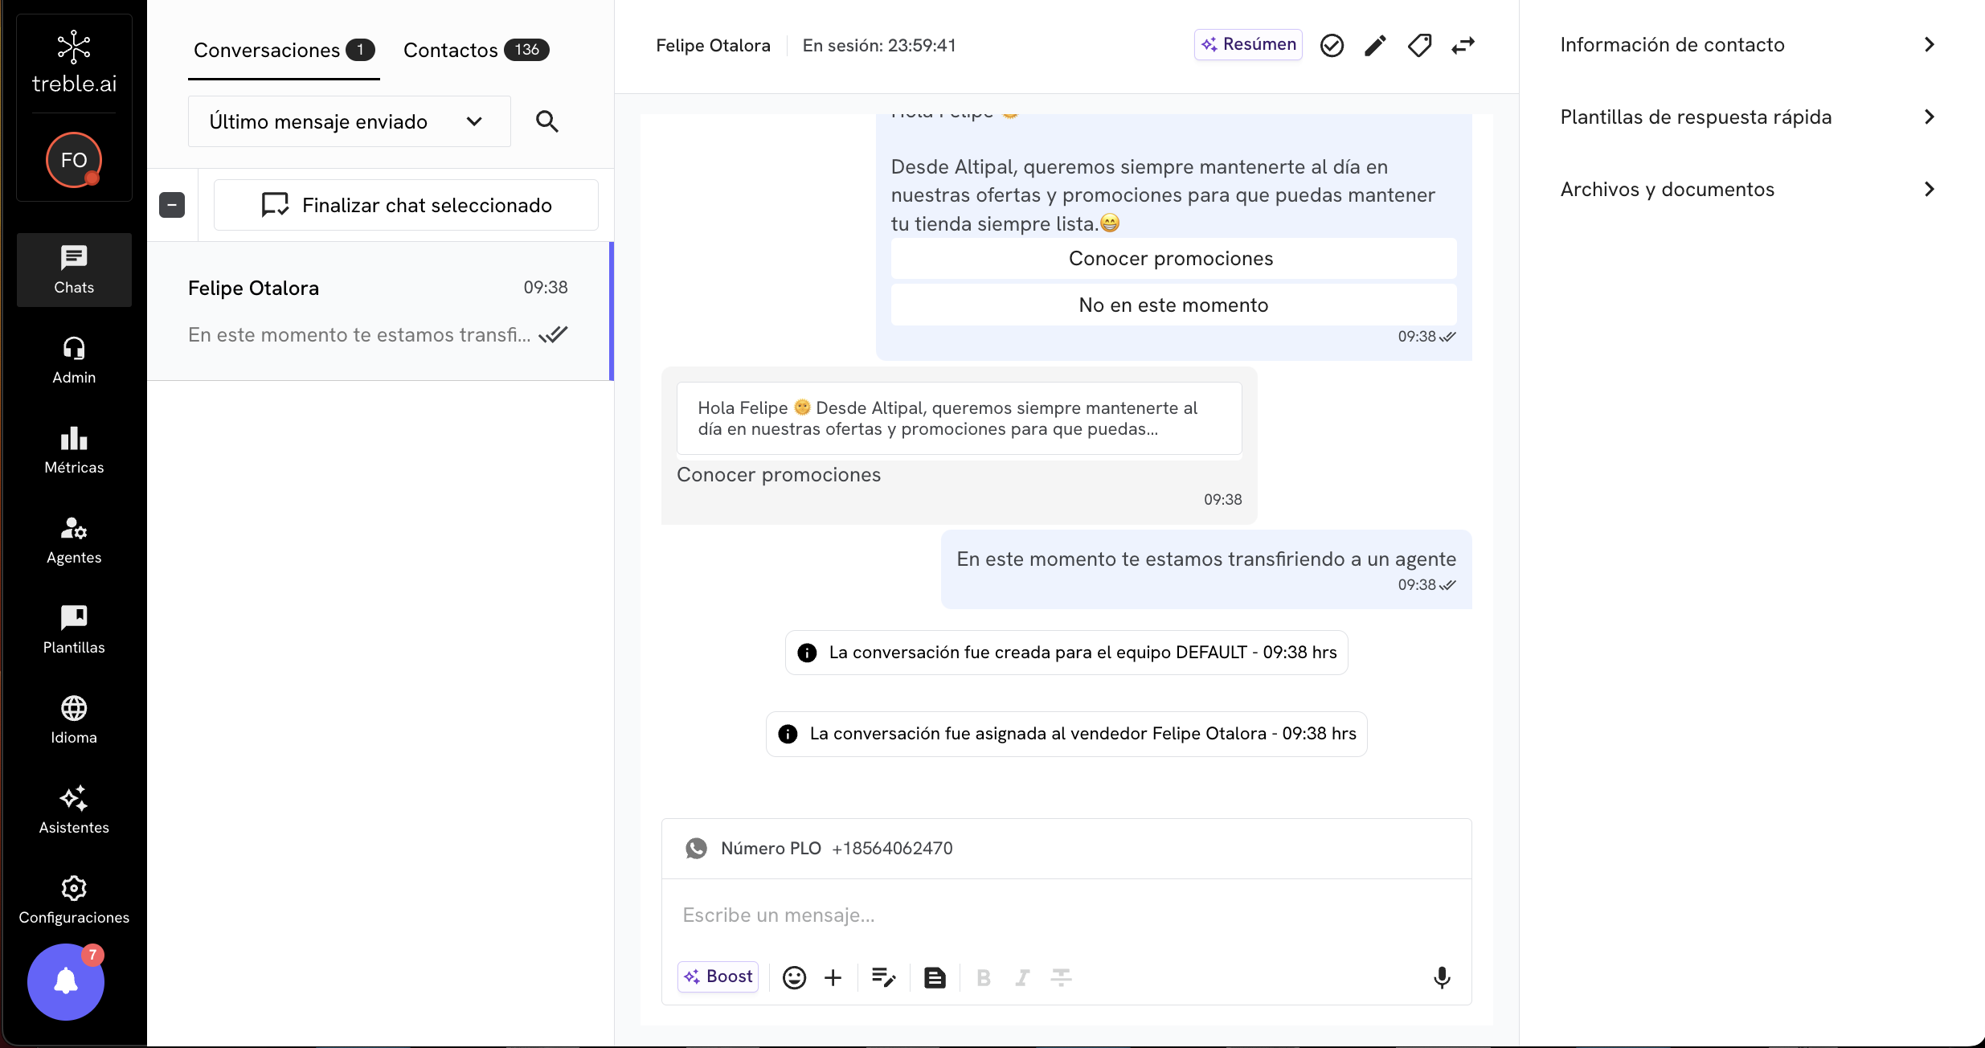
Task: Expand Archivos y documentos panel
Action: click(1750, 190)
